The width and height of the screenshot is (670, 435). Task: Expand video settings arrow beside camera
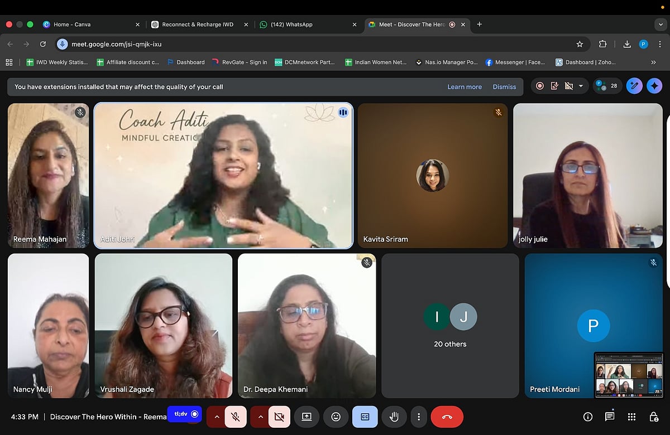tap(260, 417)
